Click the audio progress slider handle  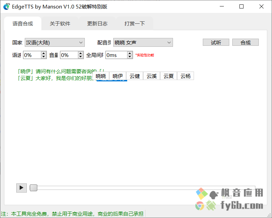coord(34,188)
